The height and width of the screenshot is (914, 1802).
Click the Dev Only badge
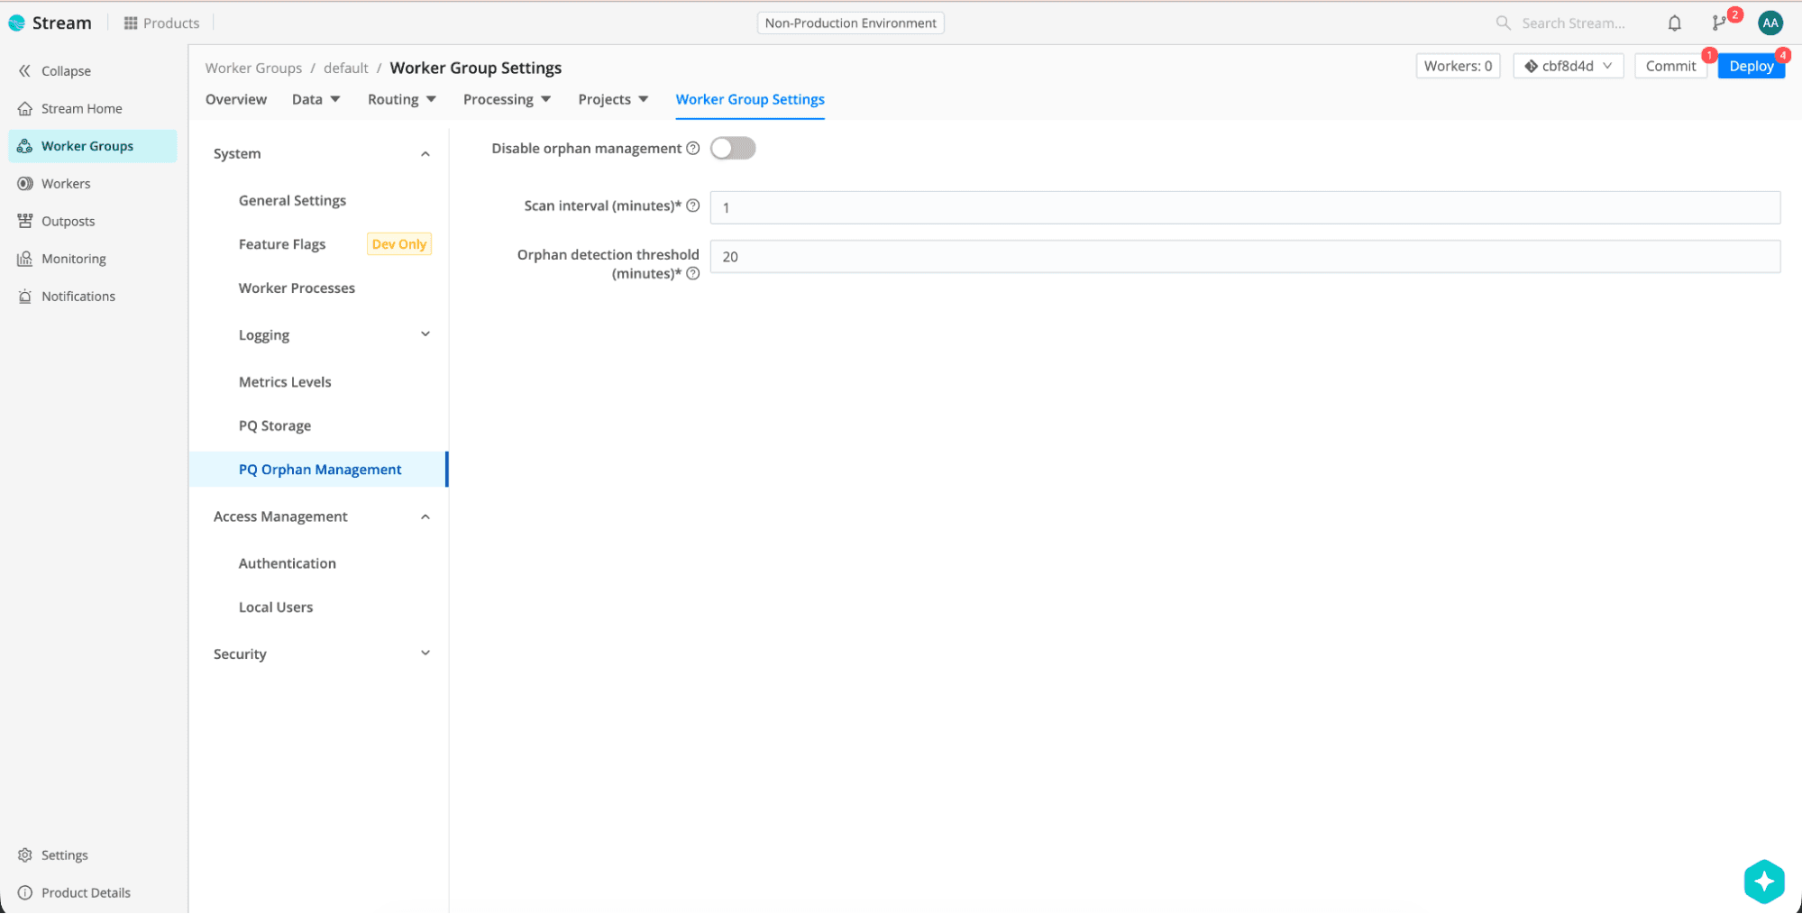(399, 244)
